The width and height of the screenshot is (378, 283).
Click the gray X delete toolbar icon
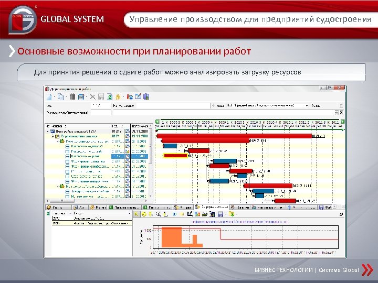[x=92, y=97]
